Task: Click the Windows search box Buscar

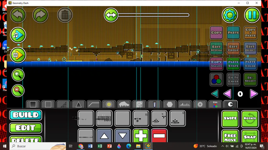Action: click(38, 146)
